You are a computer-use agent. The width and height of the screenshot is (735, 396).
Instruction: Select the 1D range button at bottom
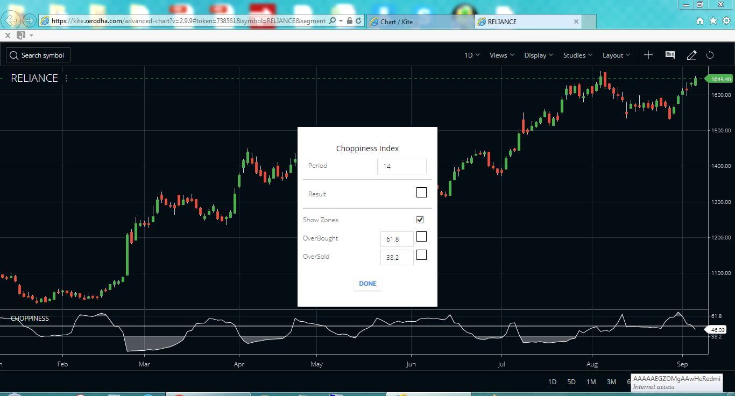click(552, 381)
